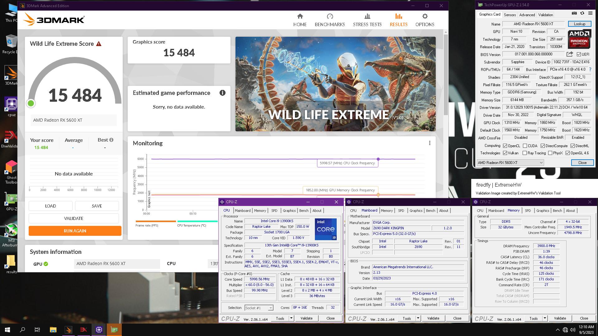Screen dimensions: 598x336
Task: Click the GPU Memory Clock Frequency graph marker
Action: [x=378, y=195]
